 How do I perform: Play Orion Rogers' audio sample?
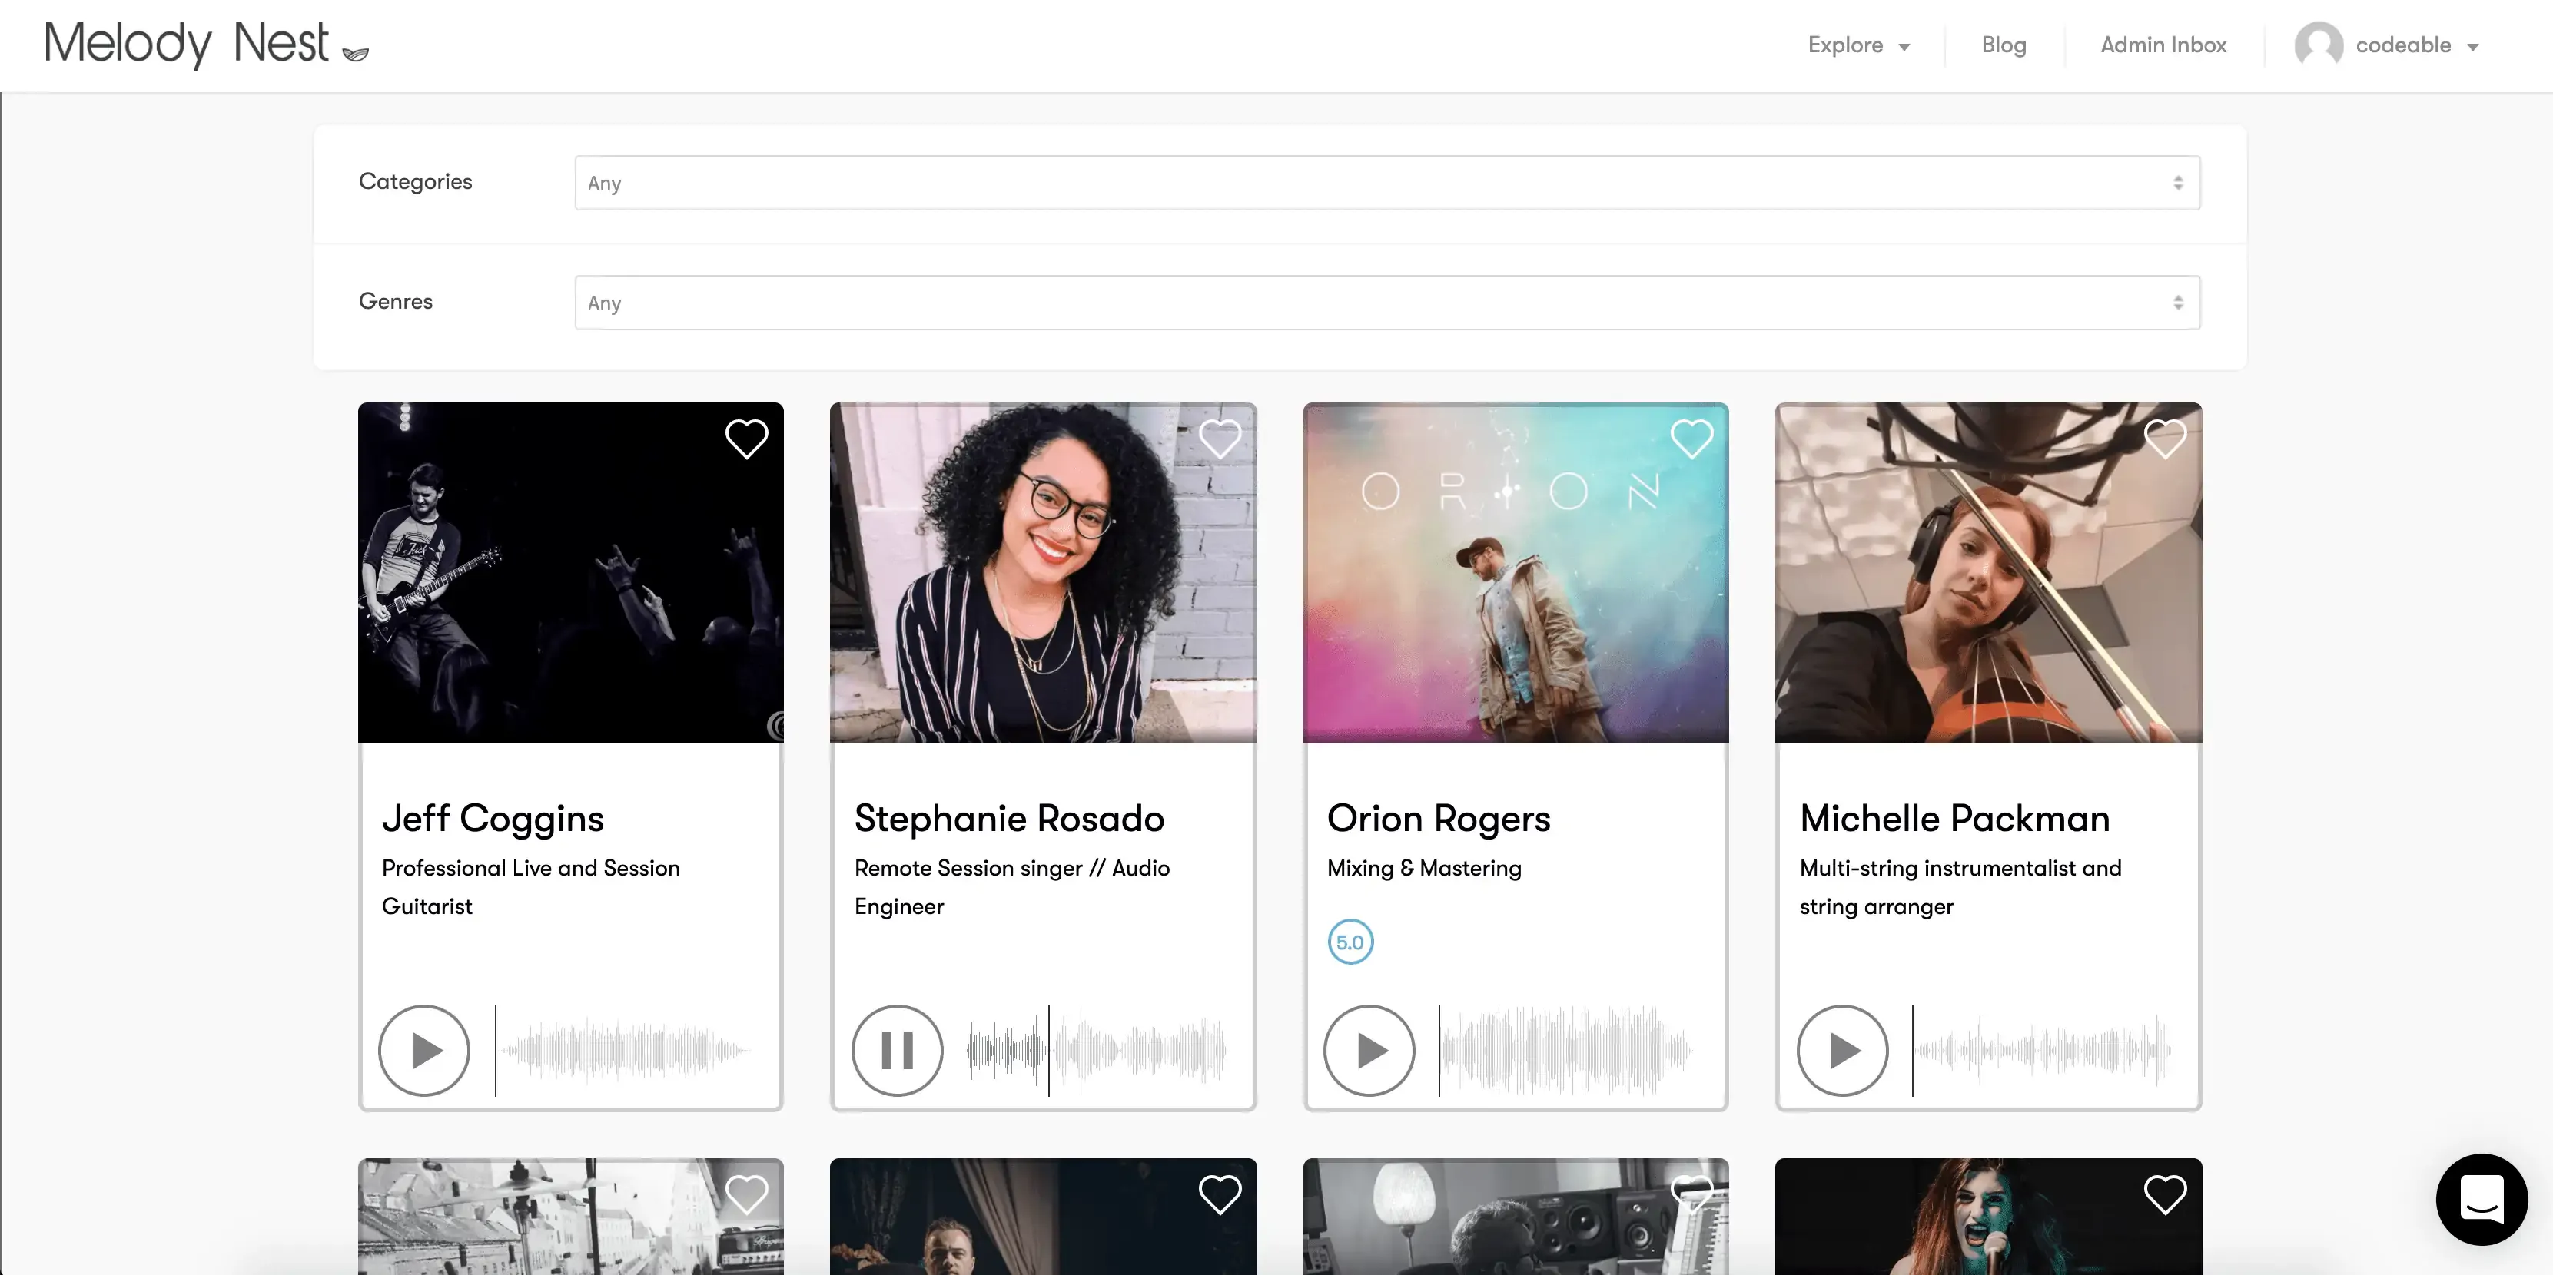[1369, 1050]
